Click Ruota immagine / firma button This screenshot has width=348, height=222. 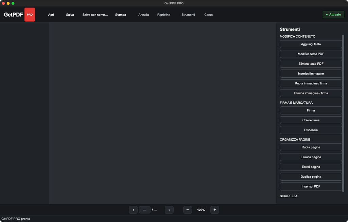tap(311, 83)
